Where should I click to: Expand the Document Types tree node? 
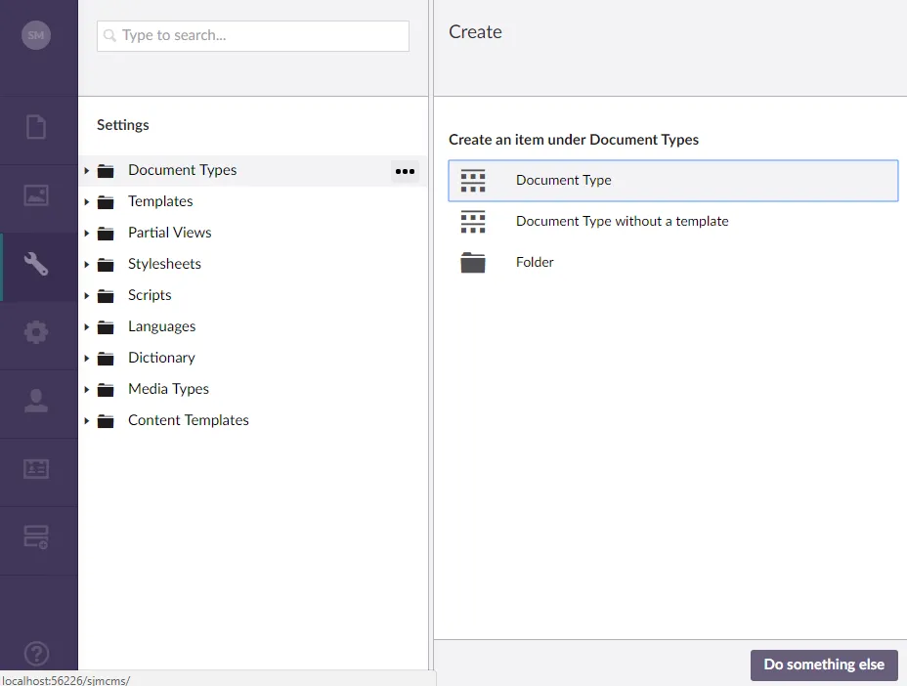click(86, 171)
